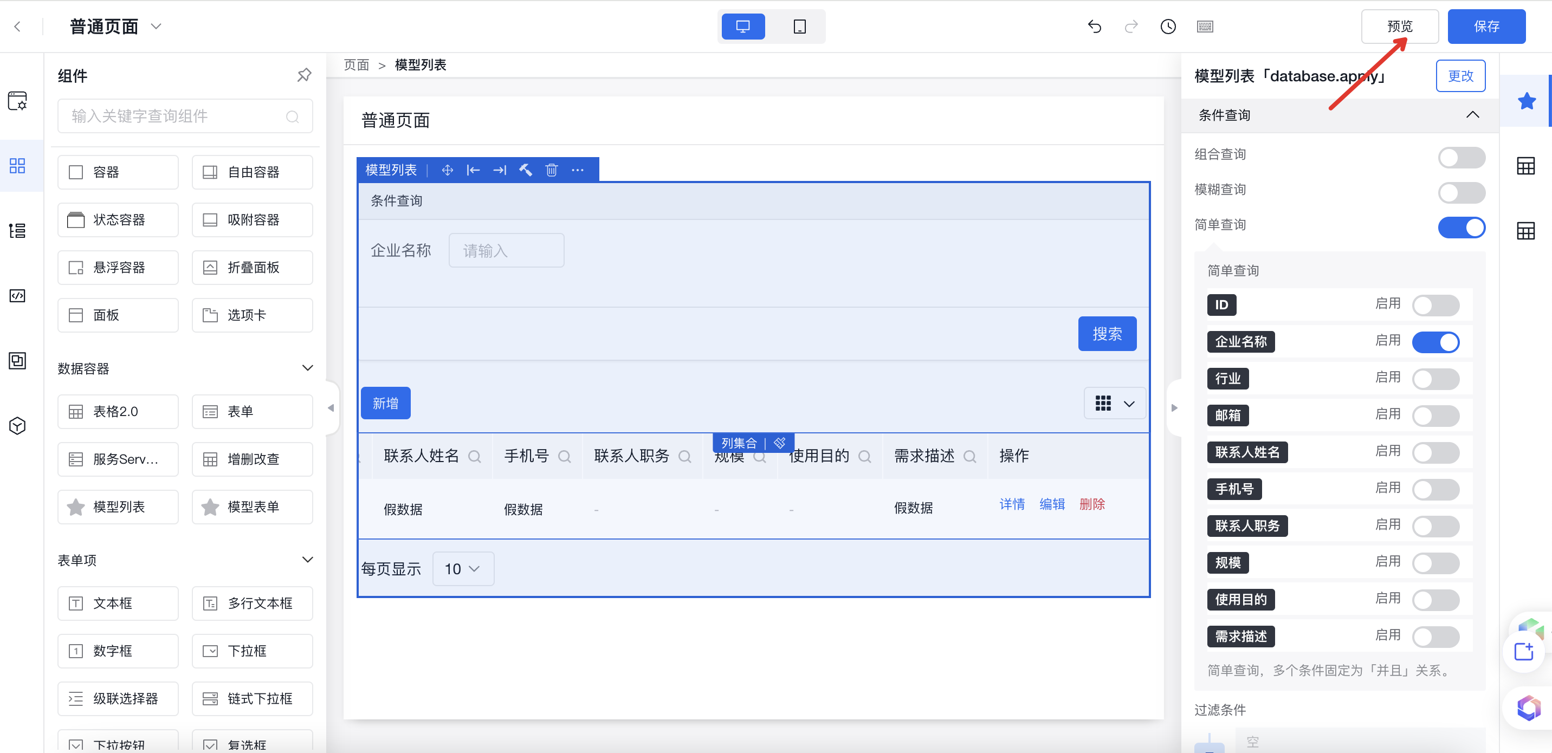The width and height of the screenshot is (1552, 753).
Task: Click the undo icon
Action: [1094, 27]
